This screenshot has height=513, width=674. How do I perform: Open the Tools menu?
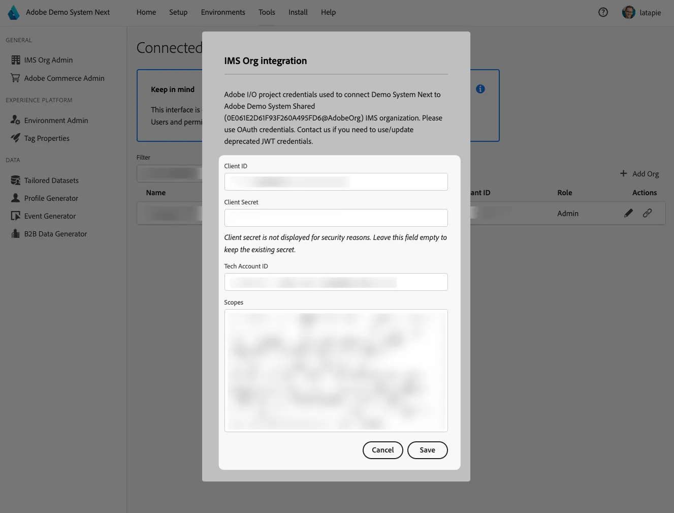coord(267,12)
